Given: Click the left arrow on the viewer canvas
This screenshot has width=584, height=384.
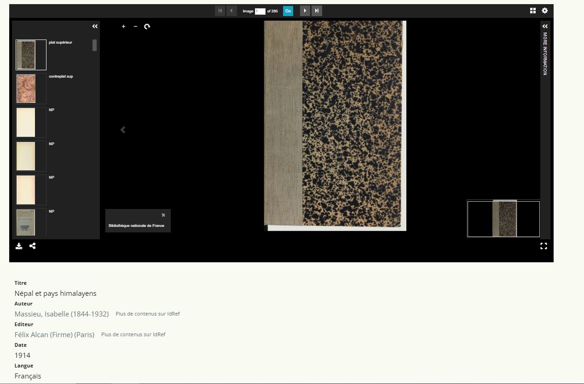Looking at the screenshot, I should (123, 130).
